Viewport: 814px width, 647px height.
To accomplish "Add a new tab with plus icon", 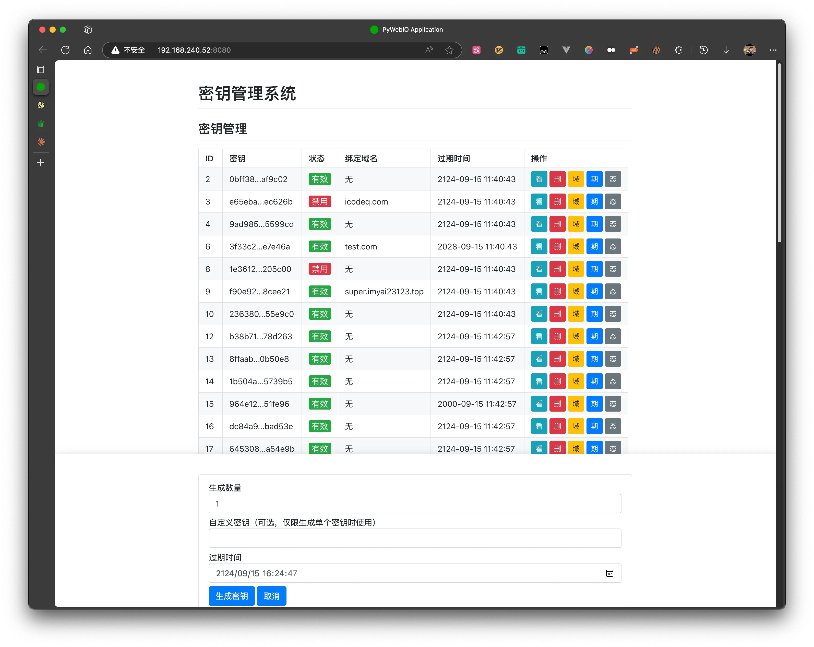I will point(41,163).
